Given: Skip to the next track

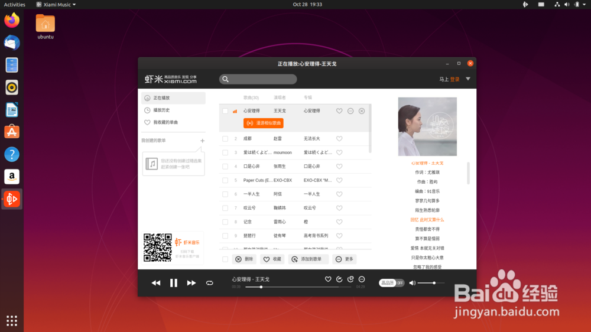Looking at the screenshot, I should click(x=191, y=283).
